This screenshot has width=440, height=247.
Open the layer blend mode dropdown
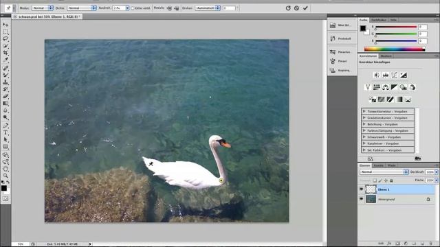[384, 172]
